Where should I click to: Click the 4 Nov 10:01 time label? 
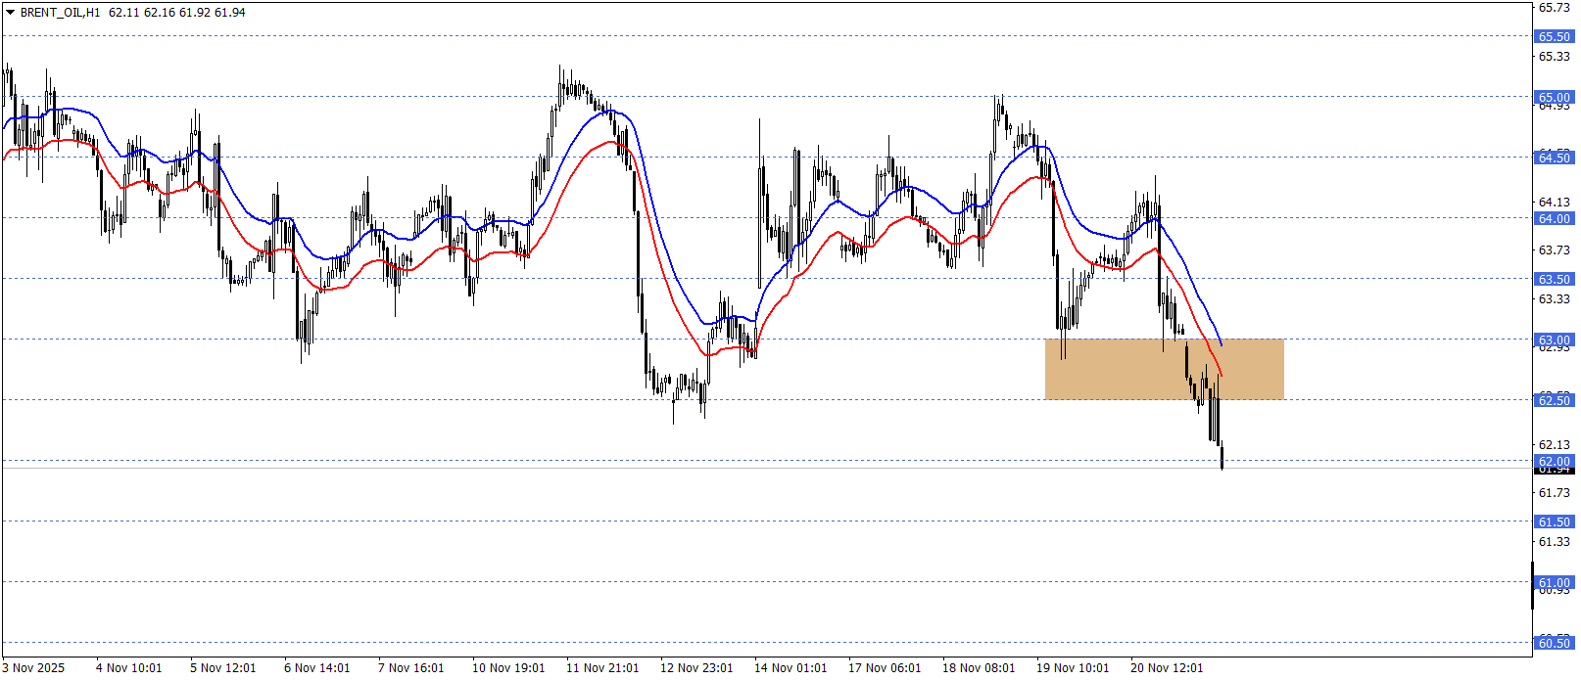point(128,668)
